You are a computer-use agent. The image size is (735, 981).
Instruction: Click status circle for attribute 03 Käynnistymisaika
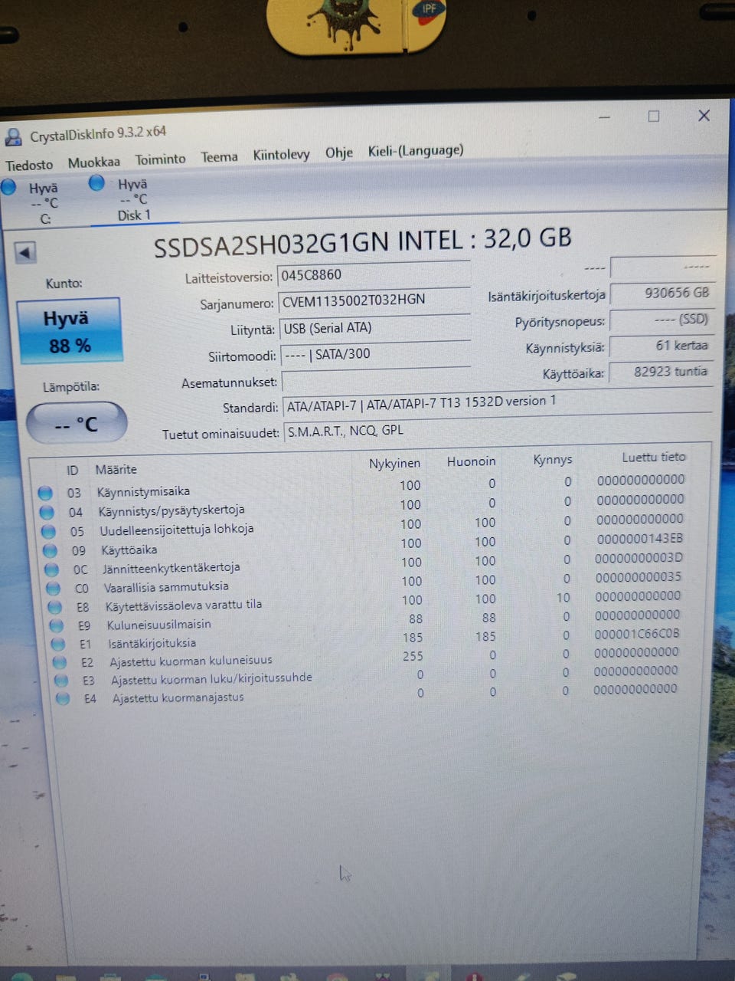click(x=45, y=493)
